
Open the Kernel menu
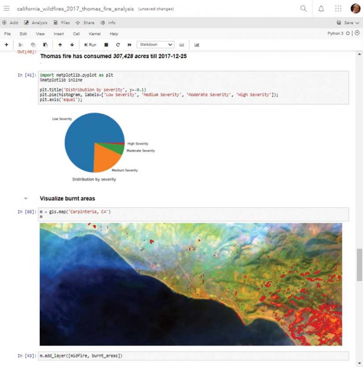pos(95,34)
